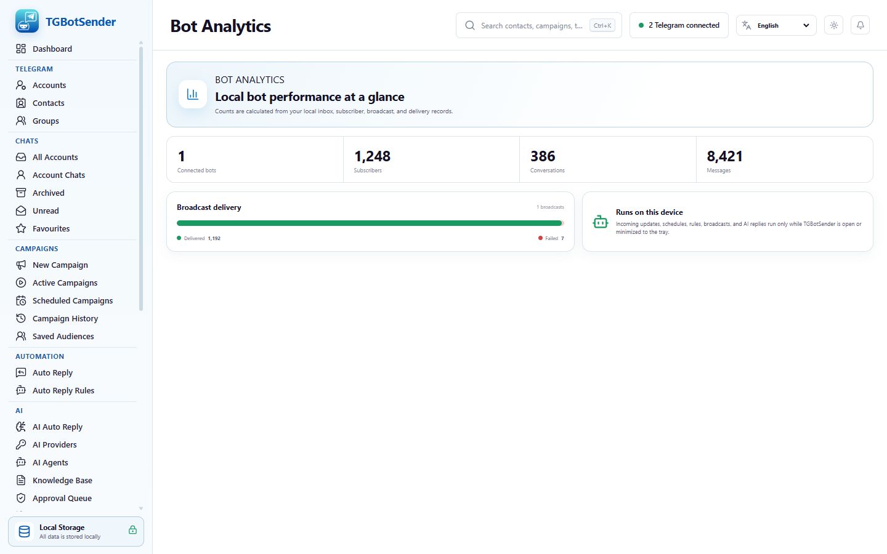Click the language dropdown chevron arrow
Image resolution: width=887 pixels, height=554 pixels.
(806, 25)
